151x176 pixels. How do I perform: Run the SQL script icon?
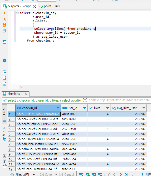point(4,25)
